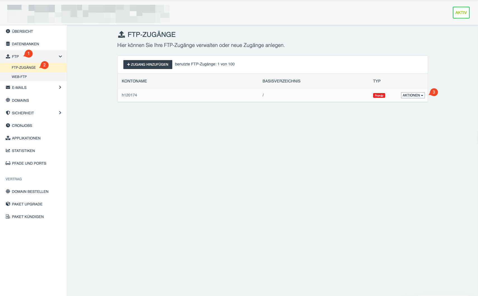
Task: Click the globe icon next to Domains
Action: point(8,100)
